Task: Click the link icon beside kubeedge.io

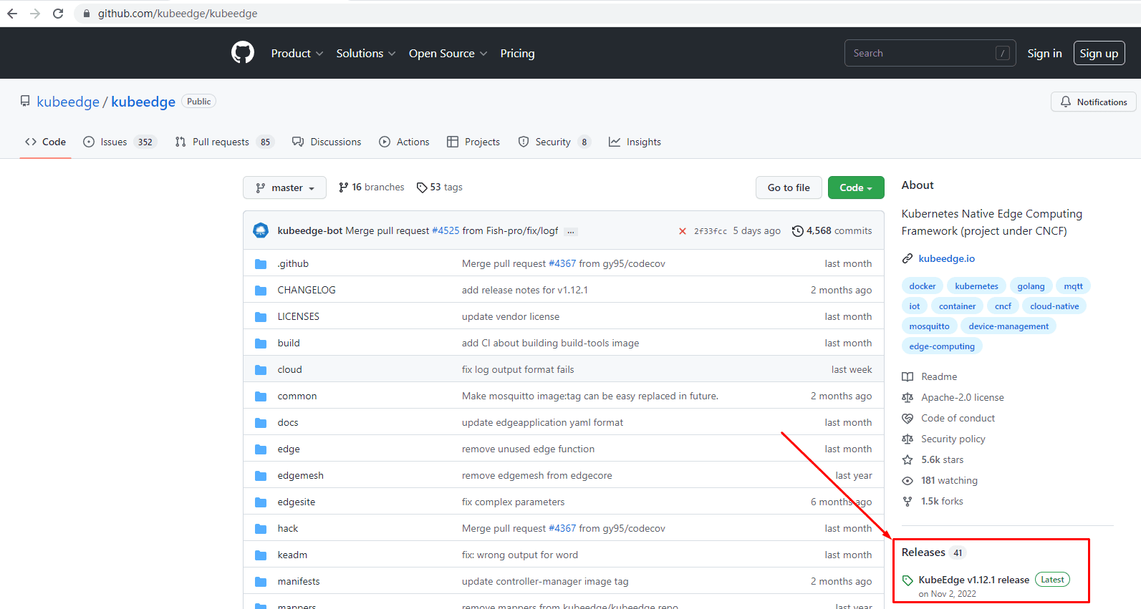Action: tap(907, 258)
